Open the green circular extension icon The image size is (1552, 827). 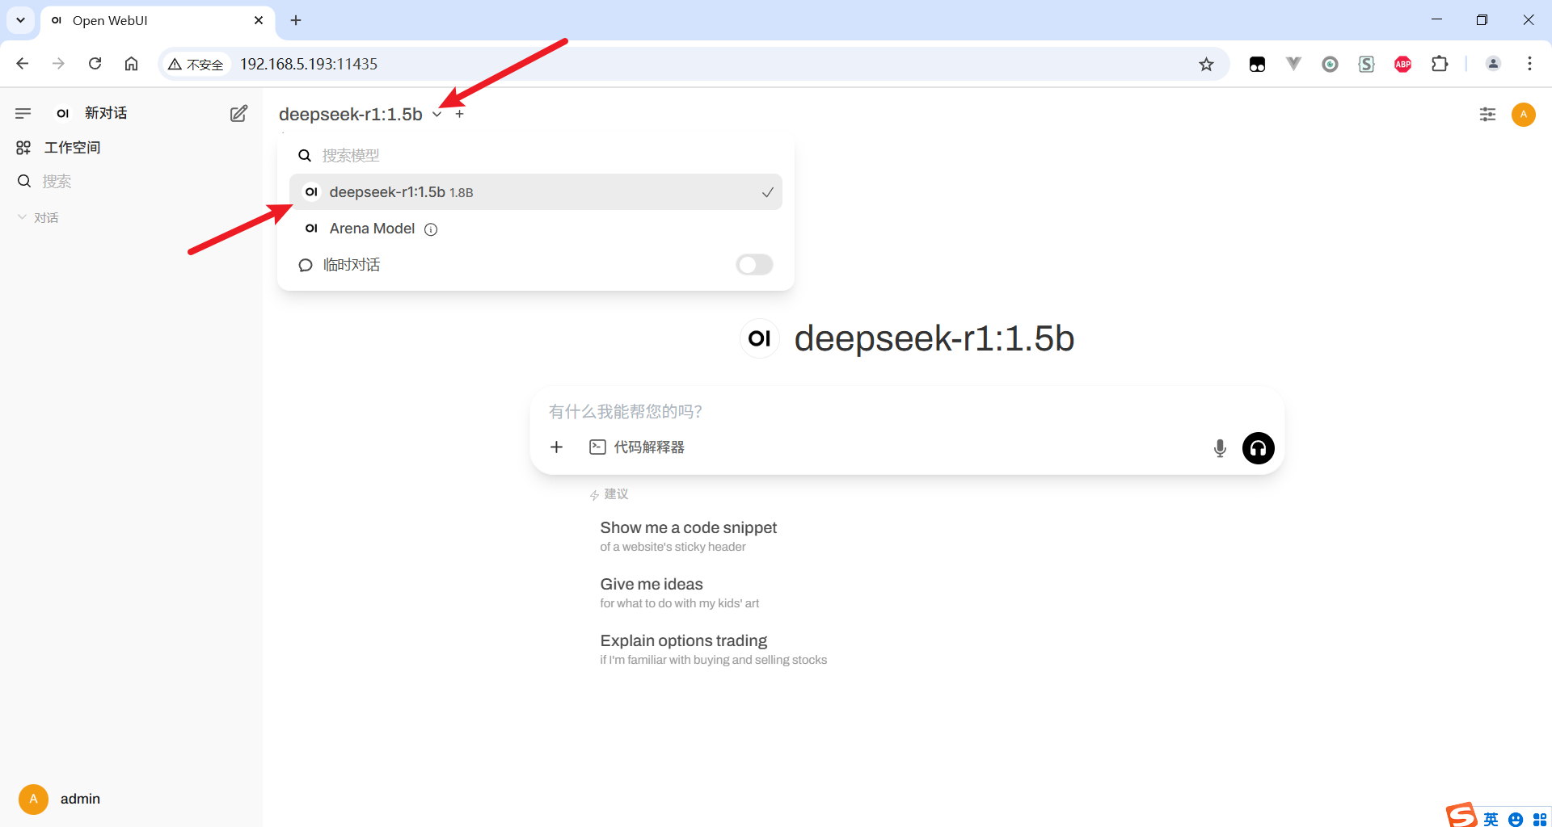click(1330, 65)
